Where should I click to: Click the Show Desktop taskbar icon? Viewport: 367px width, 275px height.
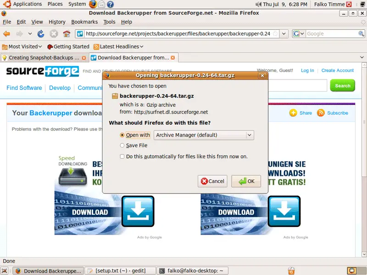click(5, 271)
